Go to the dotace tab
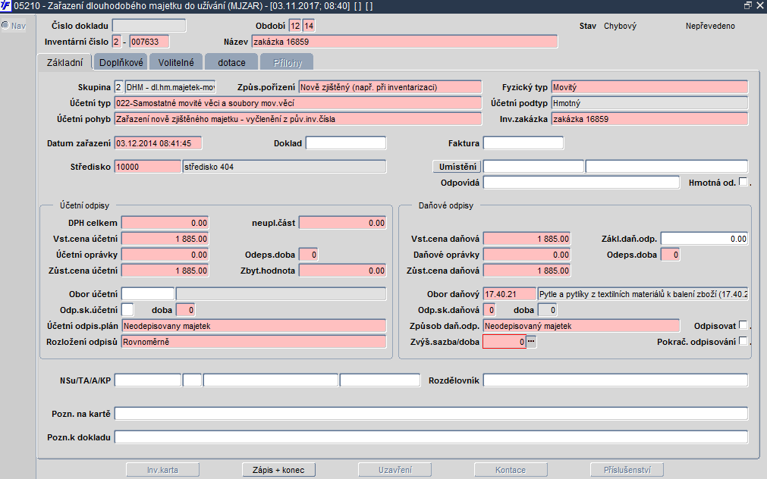Viewport: 767px width, 479px height. (x=231, y=62)
